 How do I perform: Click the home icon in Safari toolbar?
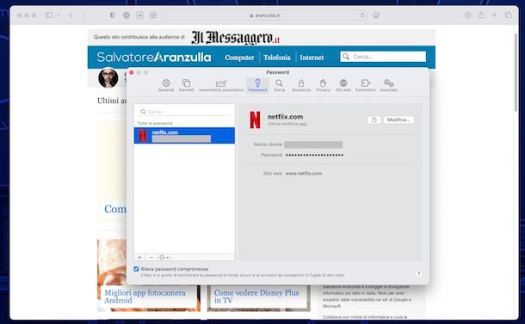coord(376,15)
